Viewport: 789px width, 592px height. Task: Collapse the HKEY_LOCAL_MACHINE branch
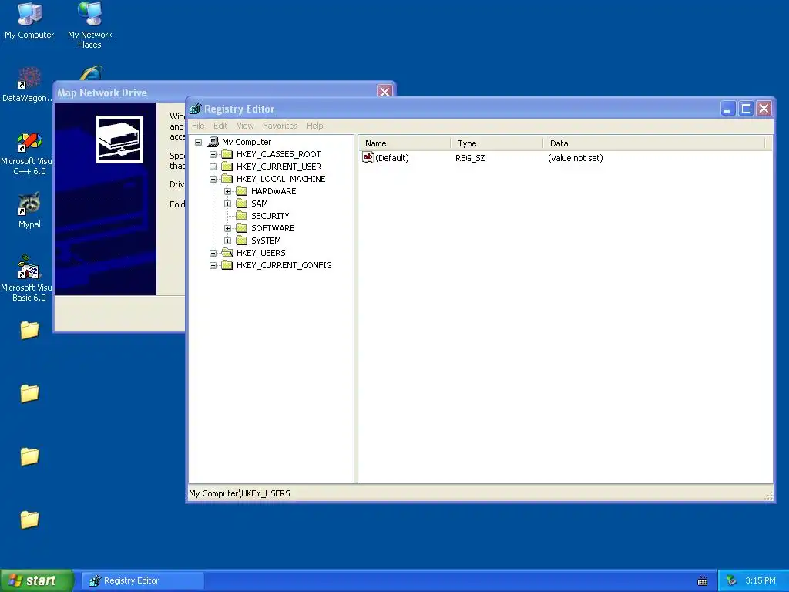pos(213,179)
